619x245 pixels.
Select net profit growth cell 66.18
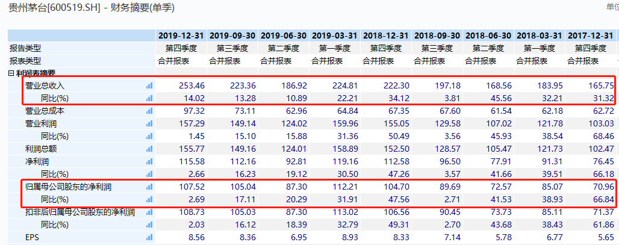click(x=604, y=174)
